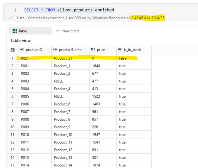Click the table grid icon in header corner
This screenshot has height=168, width=198.
[12, 50]
